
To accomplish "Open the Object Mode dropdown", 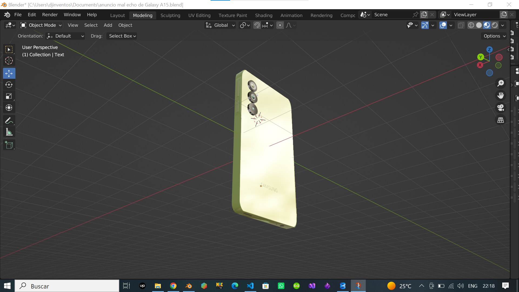I will (x=41, y=25).
